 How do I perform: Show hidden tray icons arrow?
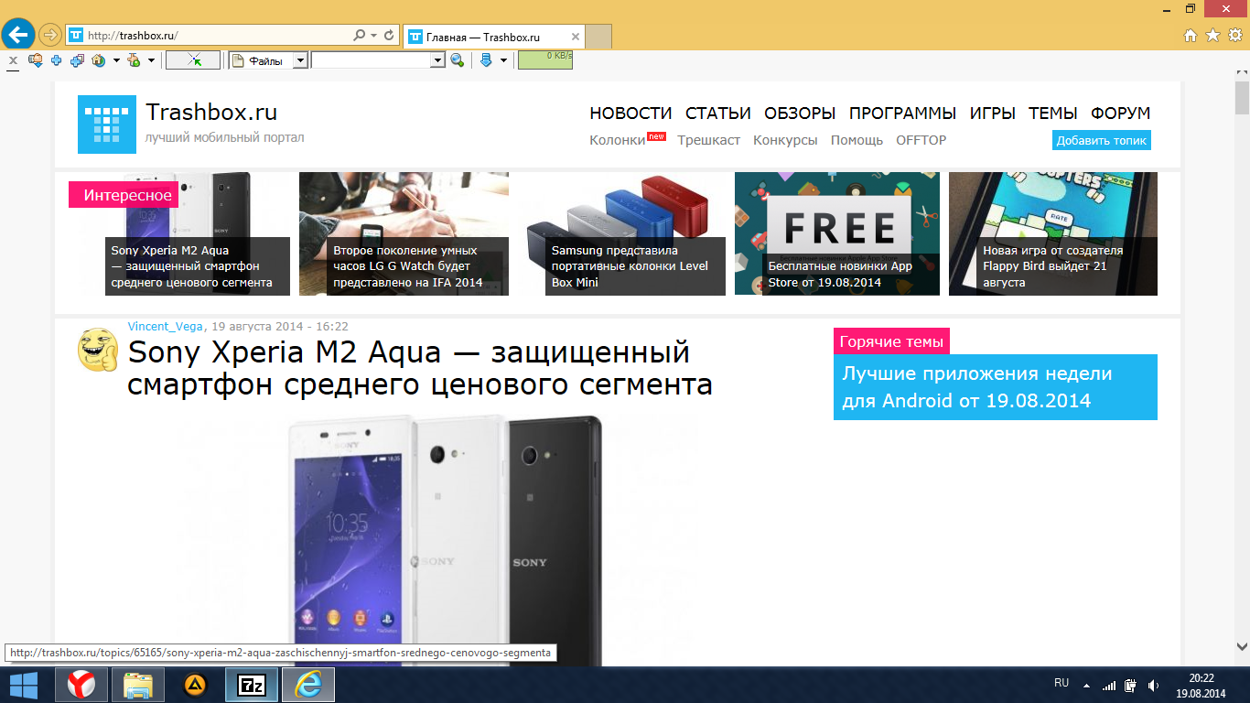(x=1086, y=685)
